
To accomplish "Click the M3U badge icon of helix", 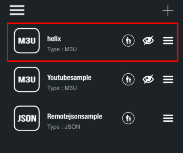I will click(27, 41).
